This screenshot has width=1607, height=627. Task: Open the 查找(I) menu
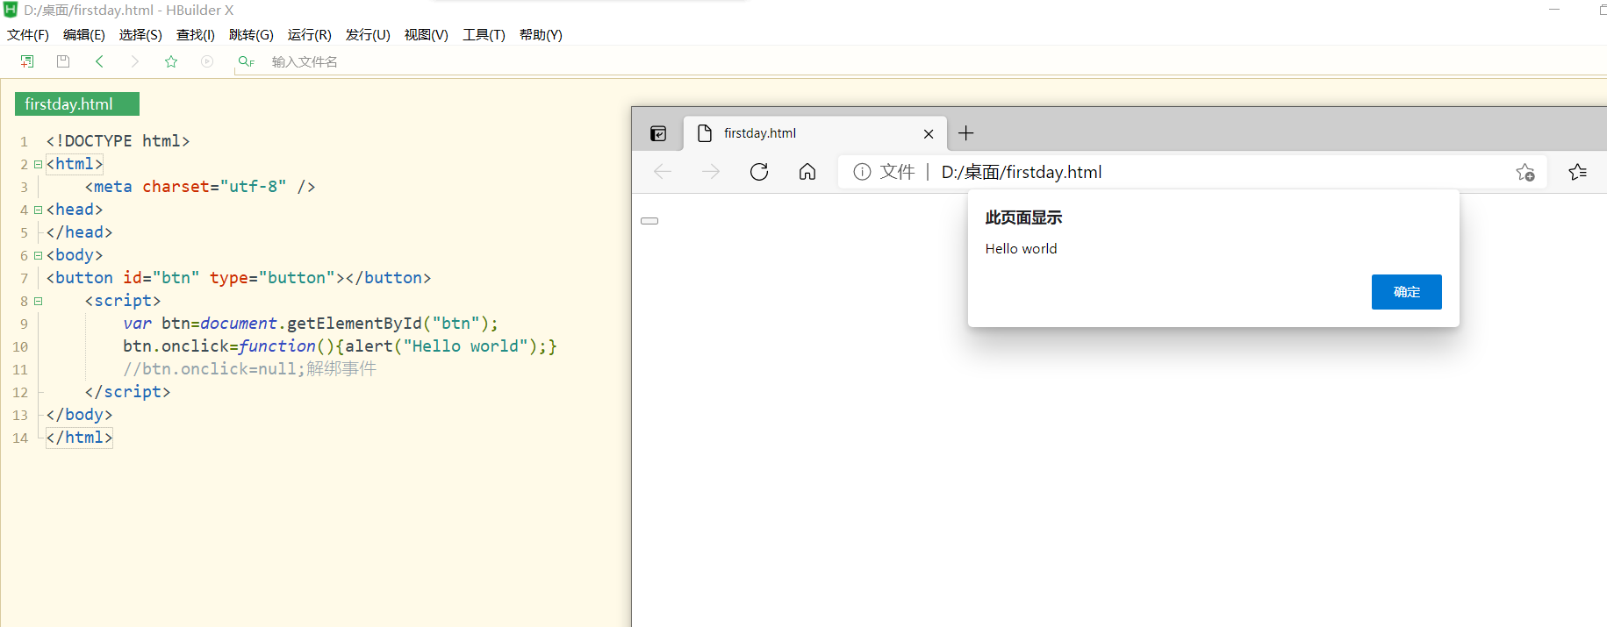coord(196,35)
